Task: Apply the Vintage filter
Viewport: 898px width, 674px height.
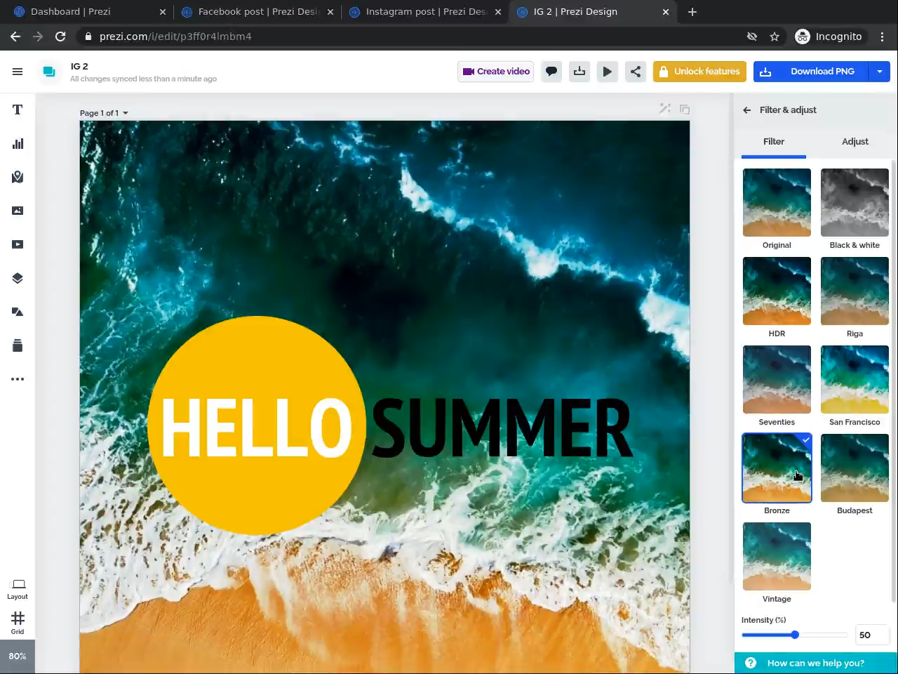Action: click(777, 556)
